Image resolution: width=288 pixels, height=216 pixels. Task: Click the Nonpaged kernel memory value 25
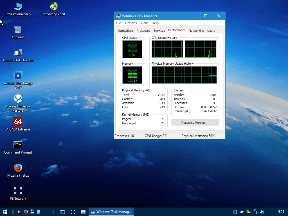163,123
